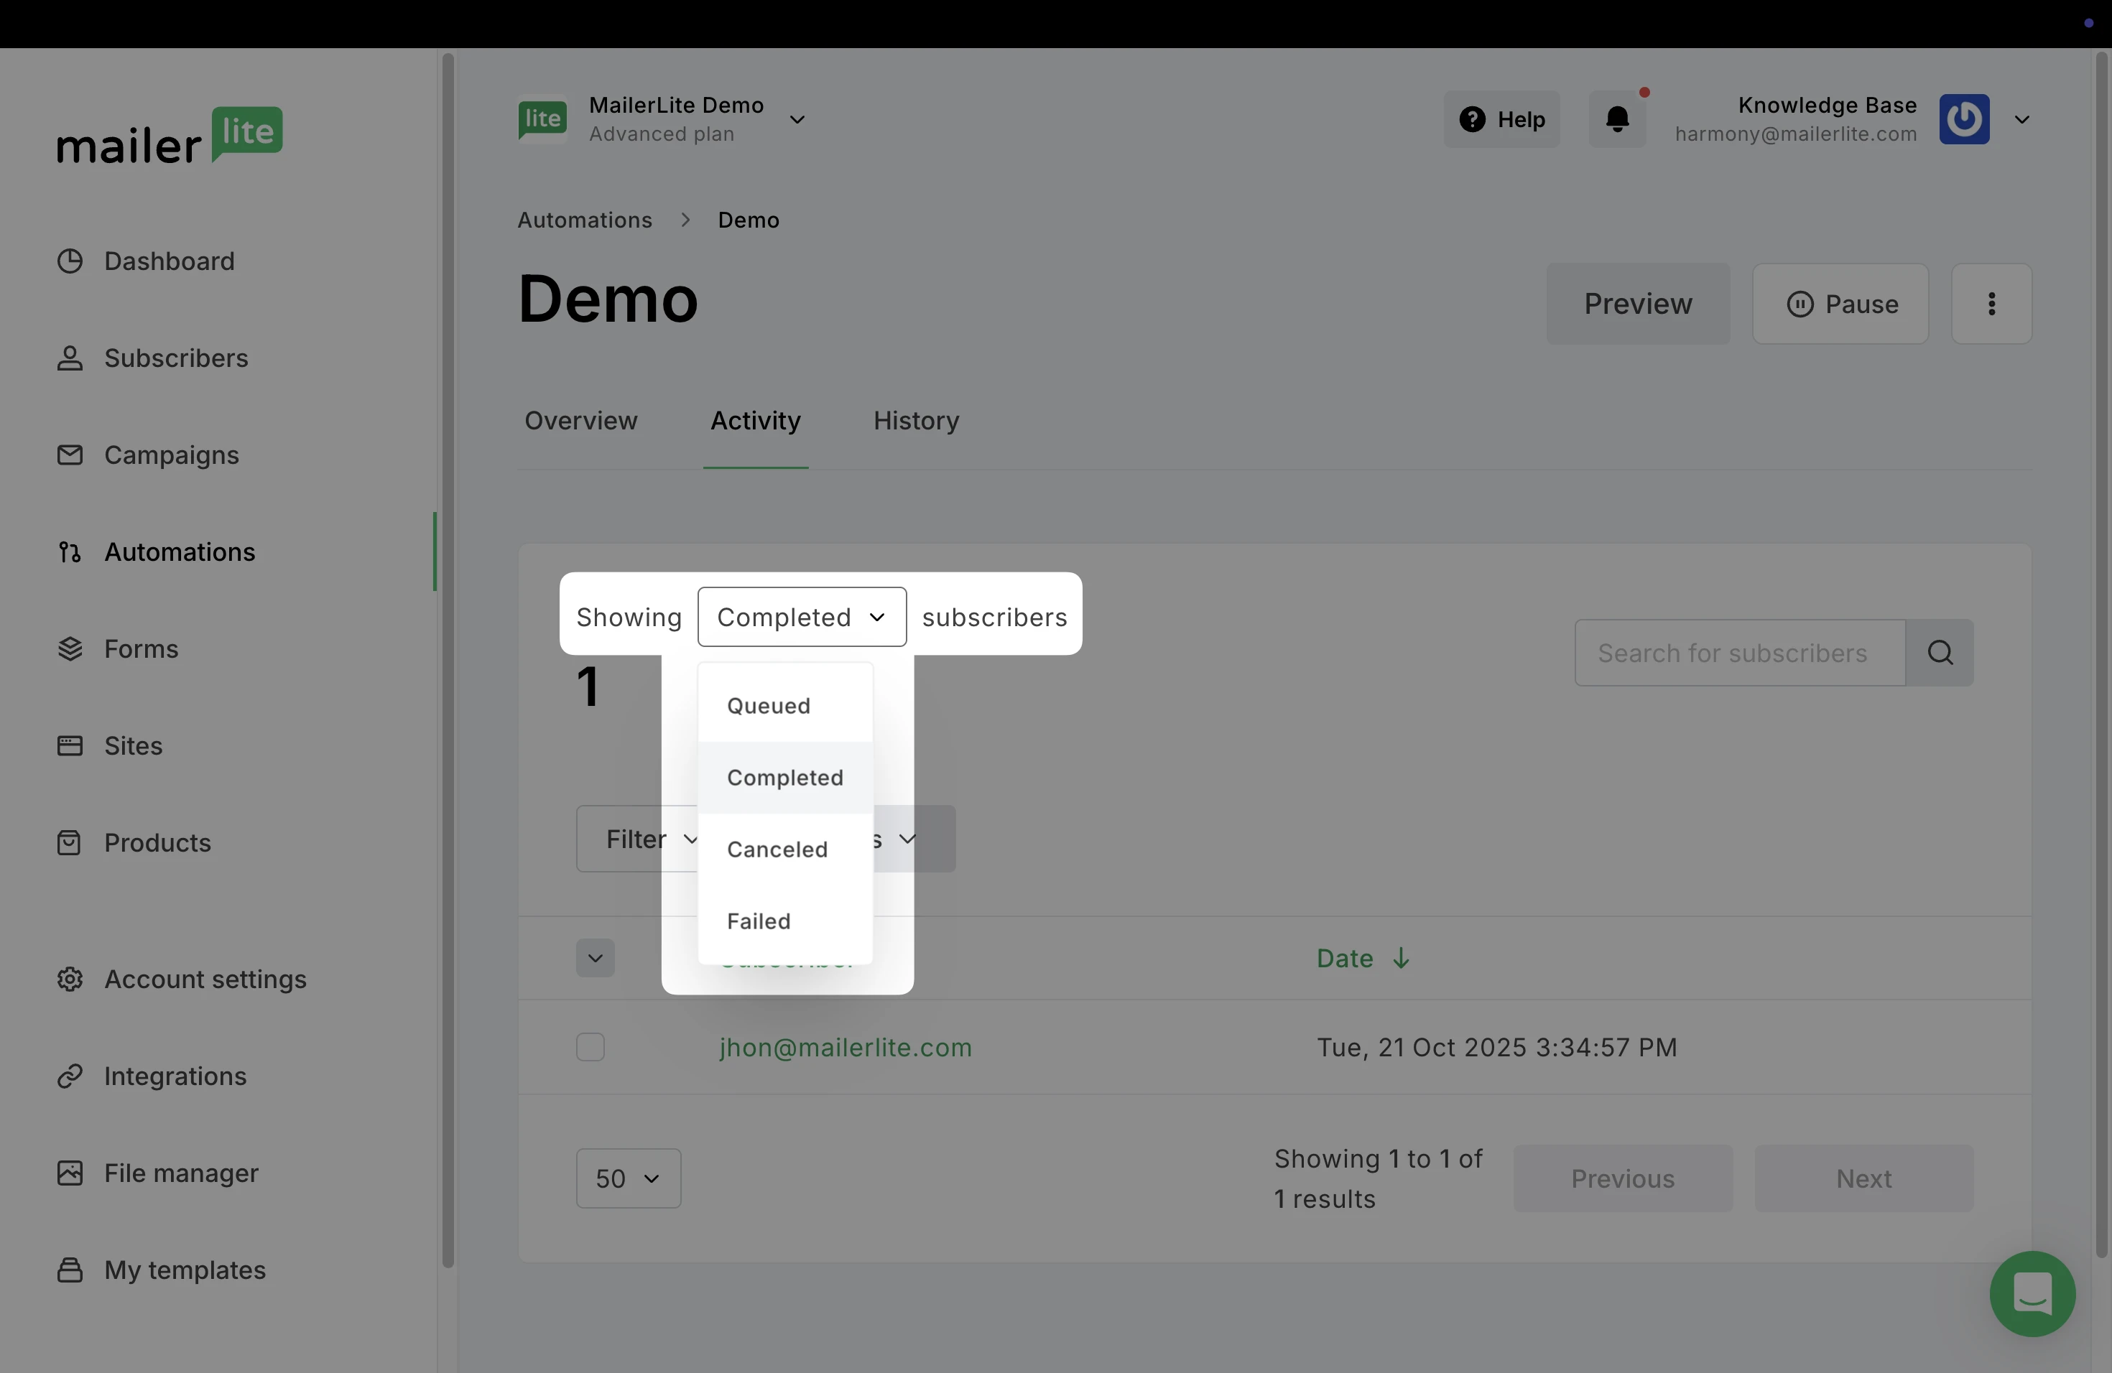Check the jhon@mailerlite.com row checkbox

click(x=590, y=1048)
